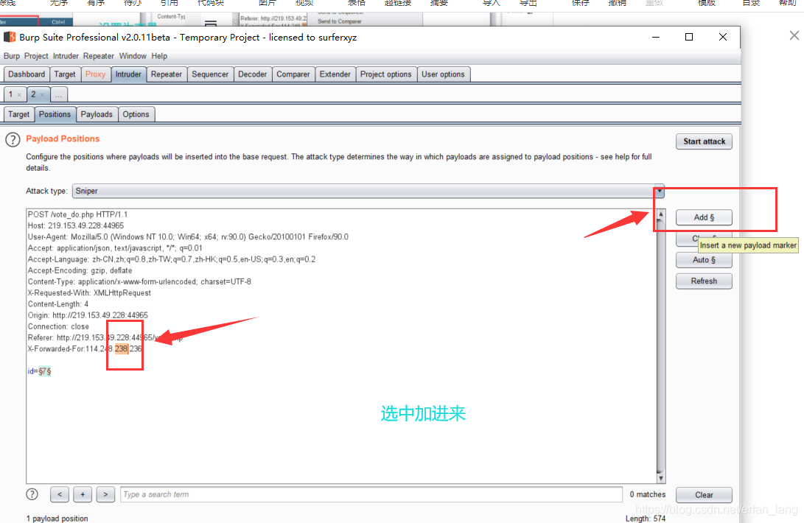Switch to the Dashboard tab
This screenshot has width=804, height=523.
point(27,74)
